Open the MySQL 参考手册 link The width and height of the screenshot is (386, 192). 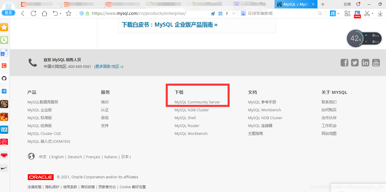click(262, 102)
